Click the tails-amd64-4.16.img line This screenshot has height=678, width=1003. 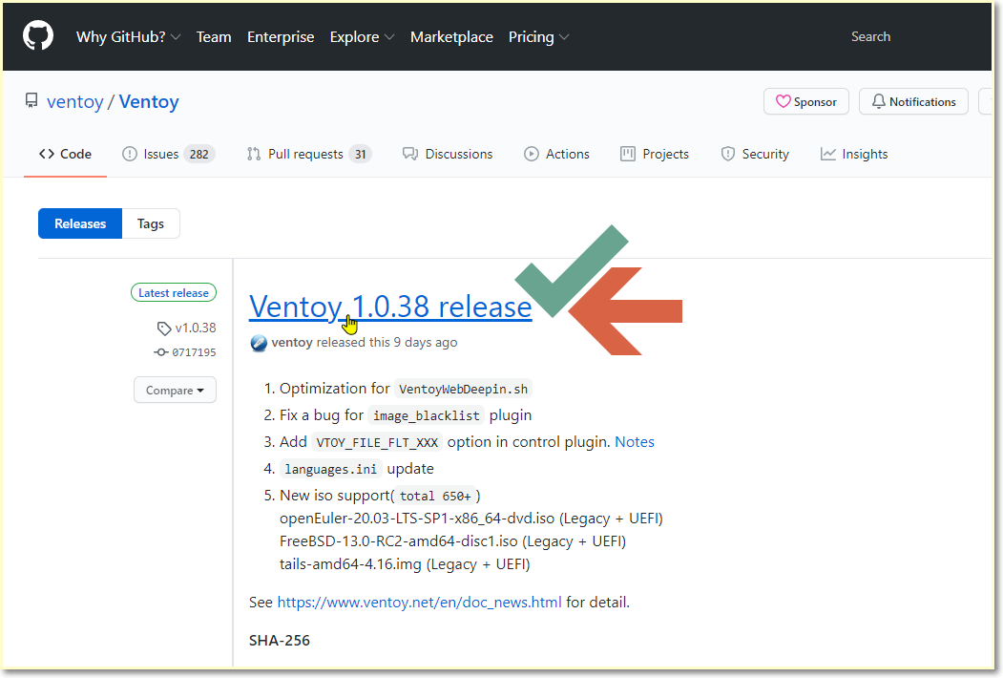coord(405,564)
